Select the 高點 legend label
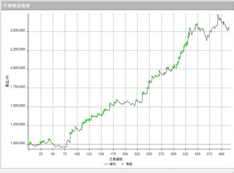The width and height of the screenshot is (234, 173). click(129, 164)
